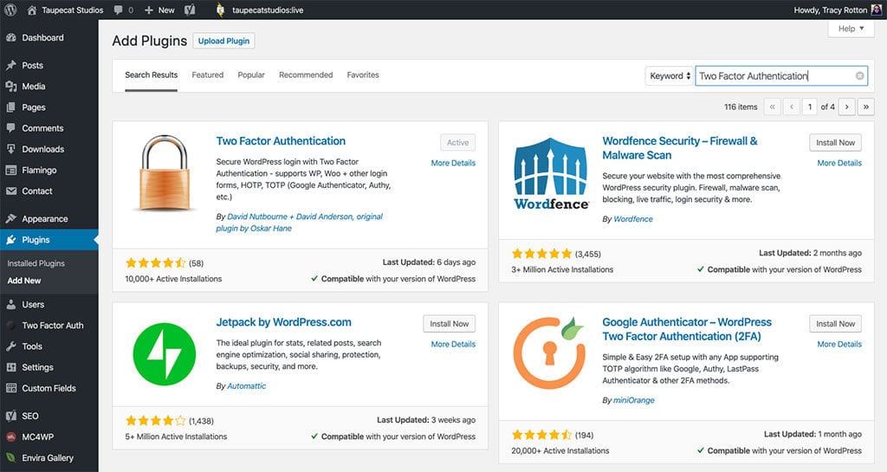The width and height of the screenshot is (887, 472).
Task: Open Jetpack by WordPress.com title link
Action: coord(283,322)
